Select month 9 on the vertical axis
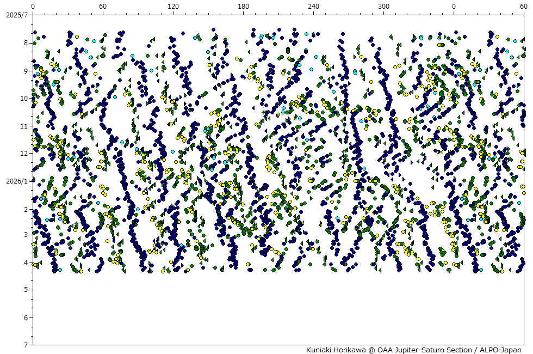Viewport: 533px width, 354px height. pos(25,71)
